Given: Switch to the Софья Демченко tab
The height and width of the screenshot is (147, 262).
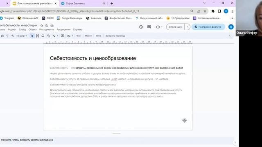Looking at the screenshot, I should (81, 3).
